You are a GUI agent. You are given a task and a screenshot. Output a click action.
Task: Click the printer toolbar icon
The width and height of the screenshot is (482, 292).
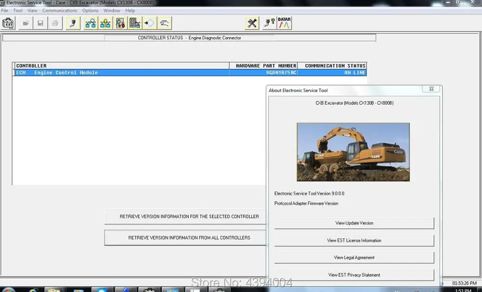pyautogui.click(x=55, y=23)
